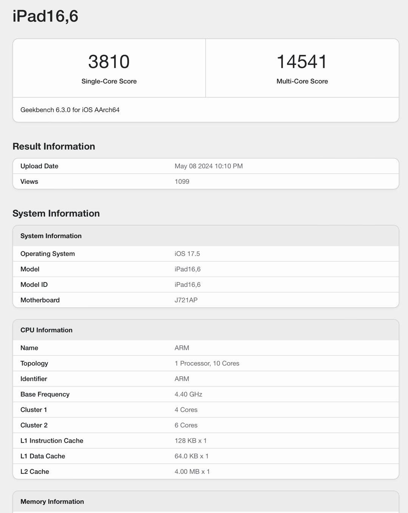The width and height of the screenshot is (408, 513).
Task: Click the Cluster 1 label
Action: pos(34,410)
